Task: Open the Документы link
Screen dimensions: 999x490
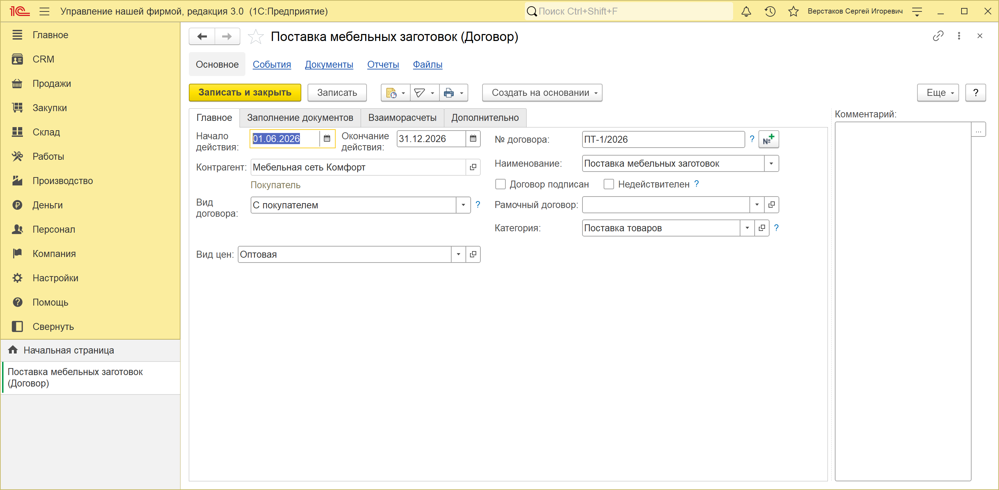Action: (x=329, y=64)
